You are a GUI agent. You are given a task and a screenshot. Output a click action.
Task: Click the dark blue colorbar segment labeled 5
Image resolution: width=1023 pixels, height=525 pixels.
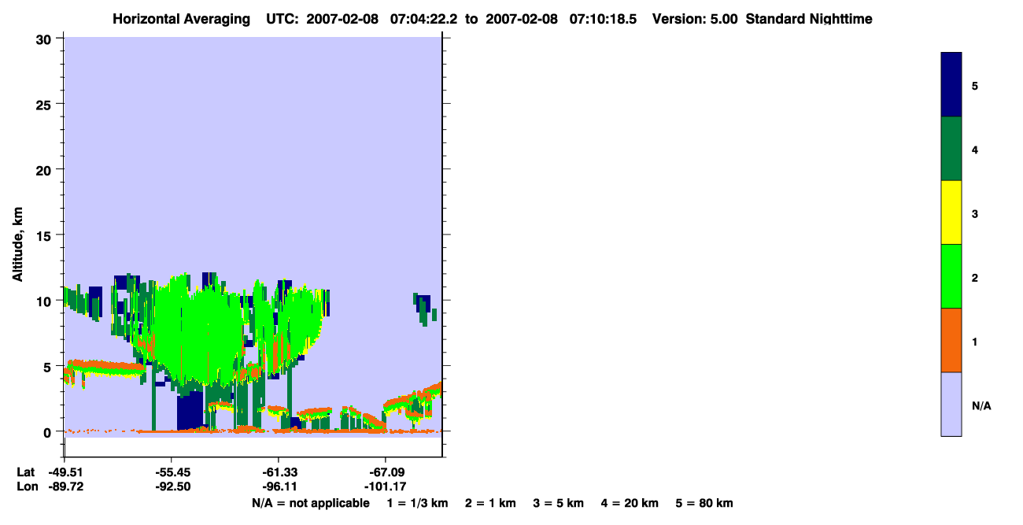pos(951,85)
